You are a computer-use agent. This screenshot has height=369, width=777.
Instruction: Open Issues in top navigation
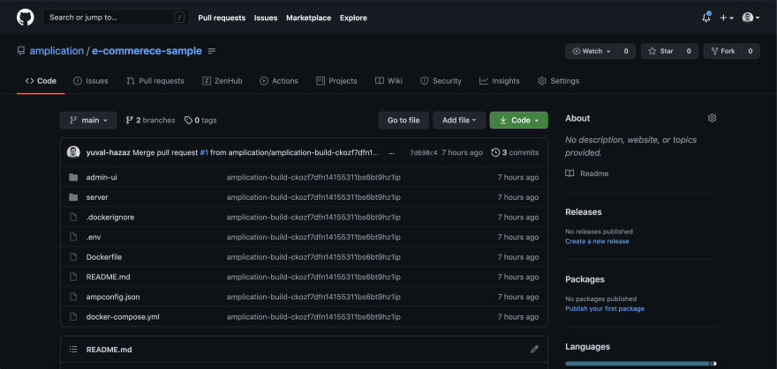tap(266, 18)
